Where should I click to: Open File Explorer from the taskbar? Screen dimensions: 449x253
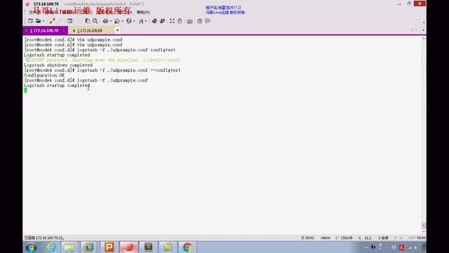(69, 247)
